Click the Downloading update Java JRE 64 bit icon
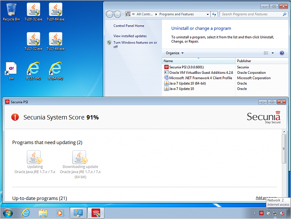The height and width of the screenshot is (219, 291). pos(80,157)
